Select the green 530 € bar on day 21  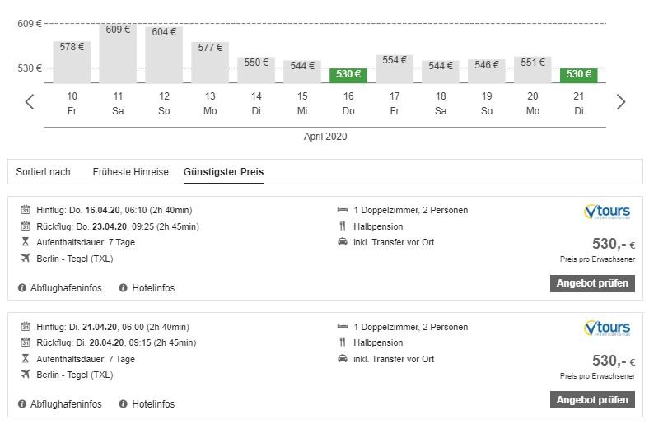(579, 75)
